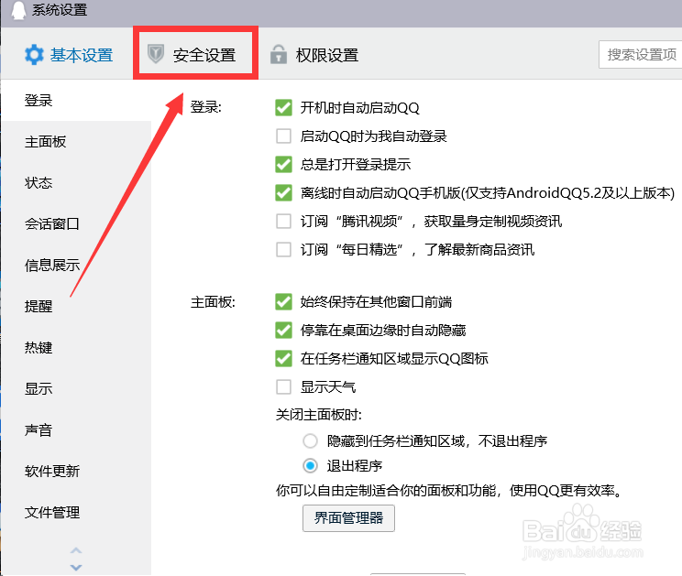This screenshot has height=576, width=682.
Task: Toggle 停靠在桌面边缘时自动隐藏 checkbox
Action: [x=283, y=331]
